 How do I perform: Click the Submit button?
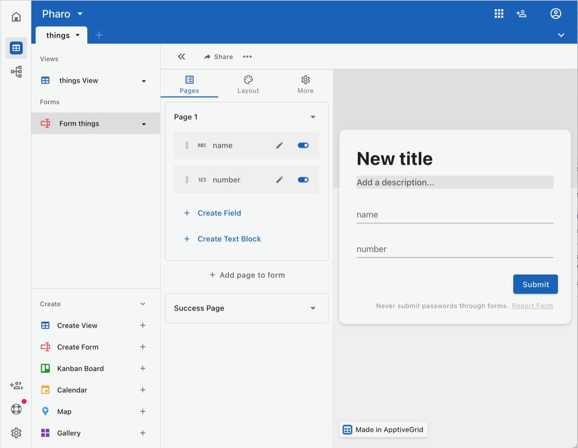pyautogui.click(x=536, y=284)
